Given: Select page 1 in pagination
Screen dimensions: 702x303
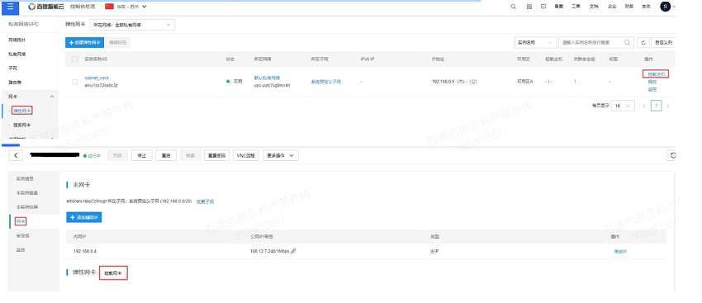Looking at the screenshot, I should click(x=657, y=106).
